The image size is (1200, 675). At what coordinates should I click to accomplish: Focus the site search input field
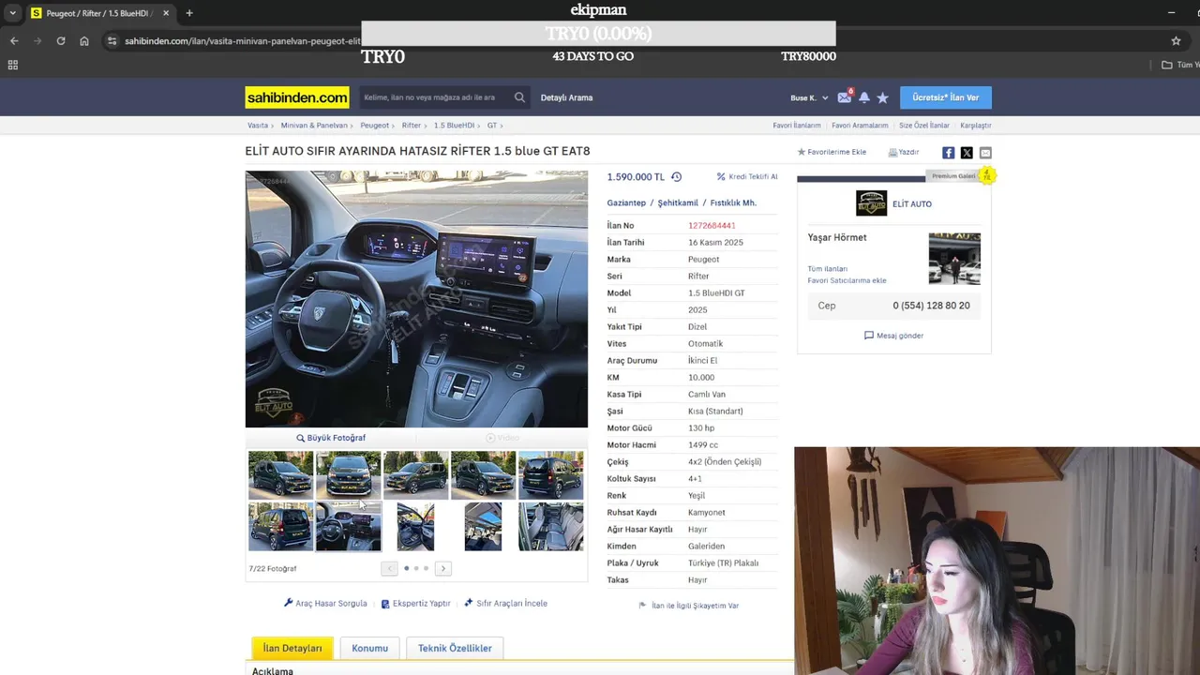pos(437,97)
